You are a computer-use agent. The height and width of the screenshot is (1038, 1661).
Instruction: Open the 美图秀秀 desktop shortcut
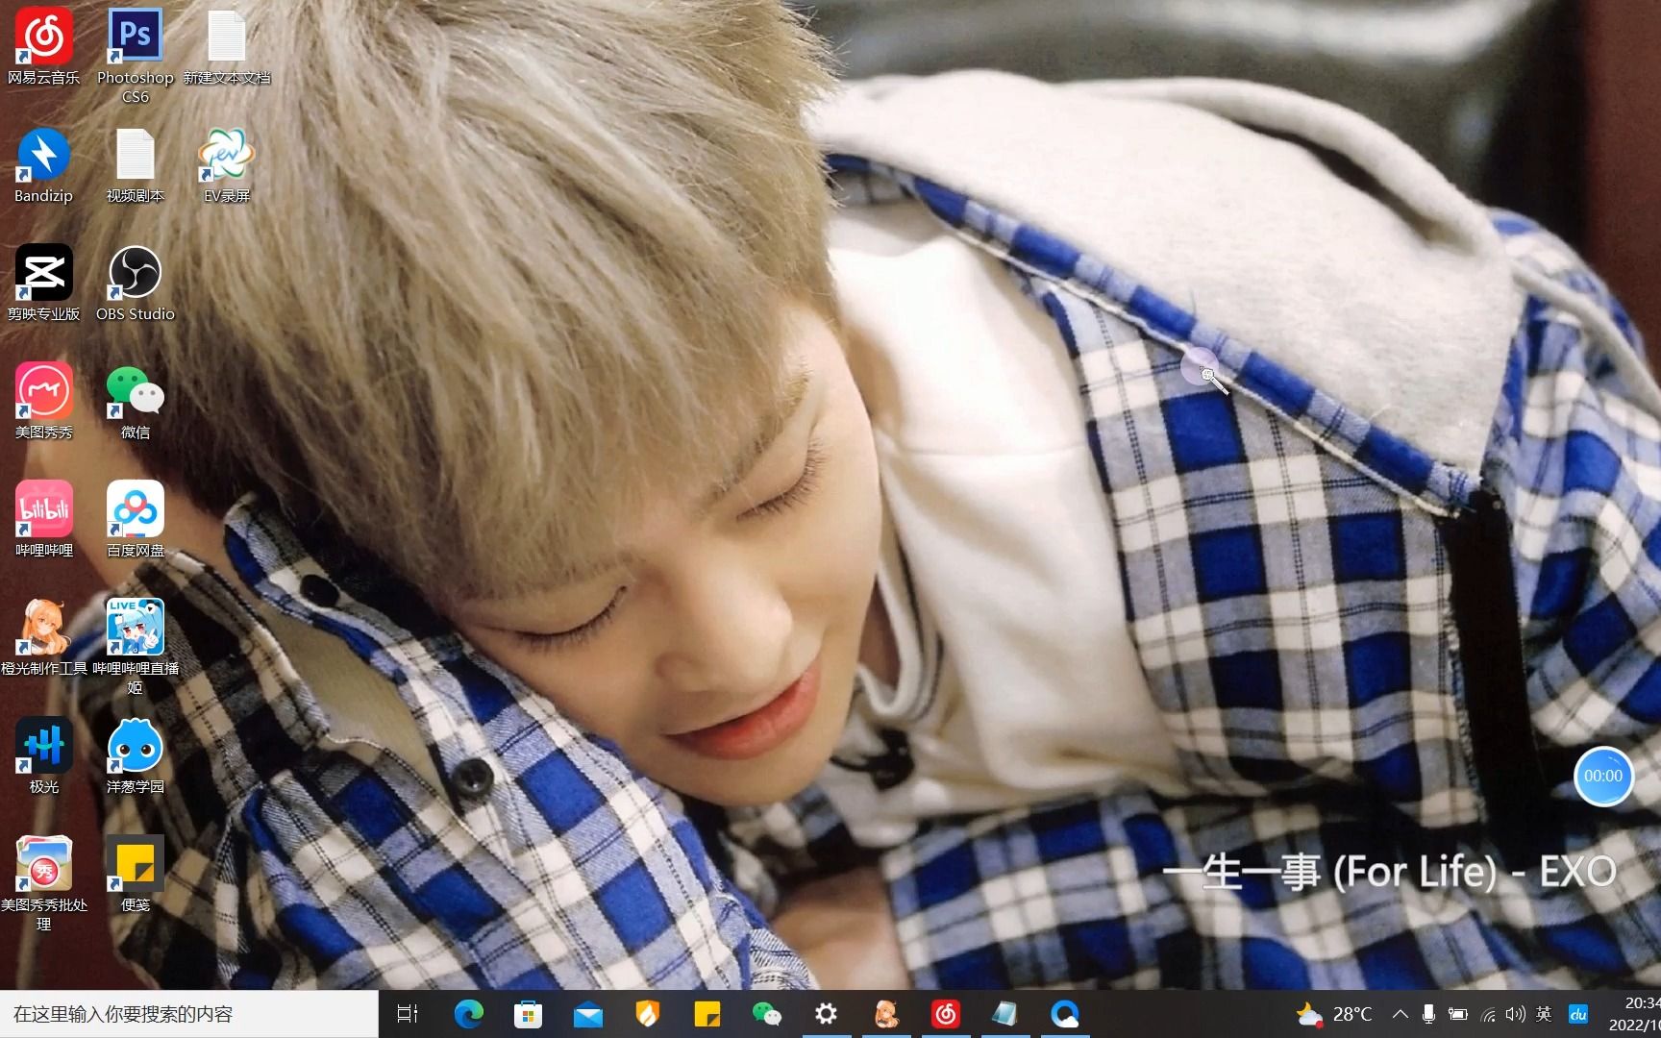pyautogui.click(x=43, y=403)
